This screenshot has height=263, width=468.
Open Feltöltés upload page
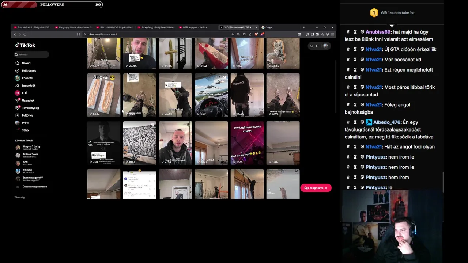24,115
